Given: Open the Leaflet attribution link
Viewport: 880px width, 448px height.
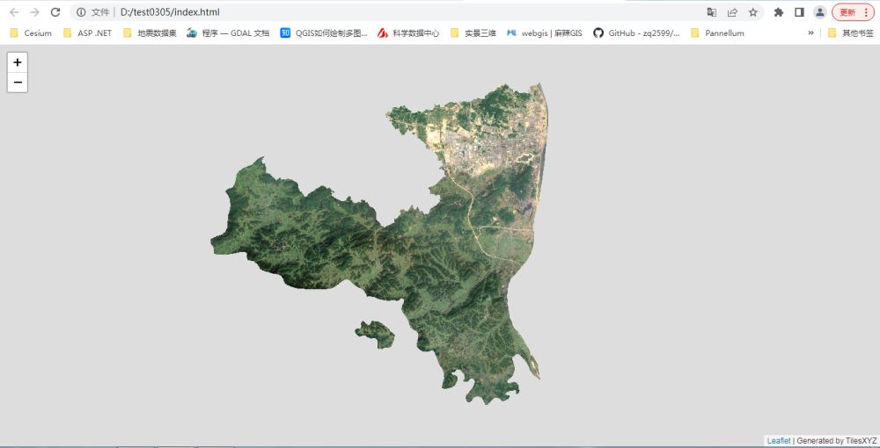Looking at the screenshot, I should click(778, 441).
